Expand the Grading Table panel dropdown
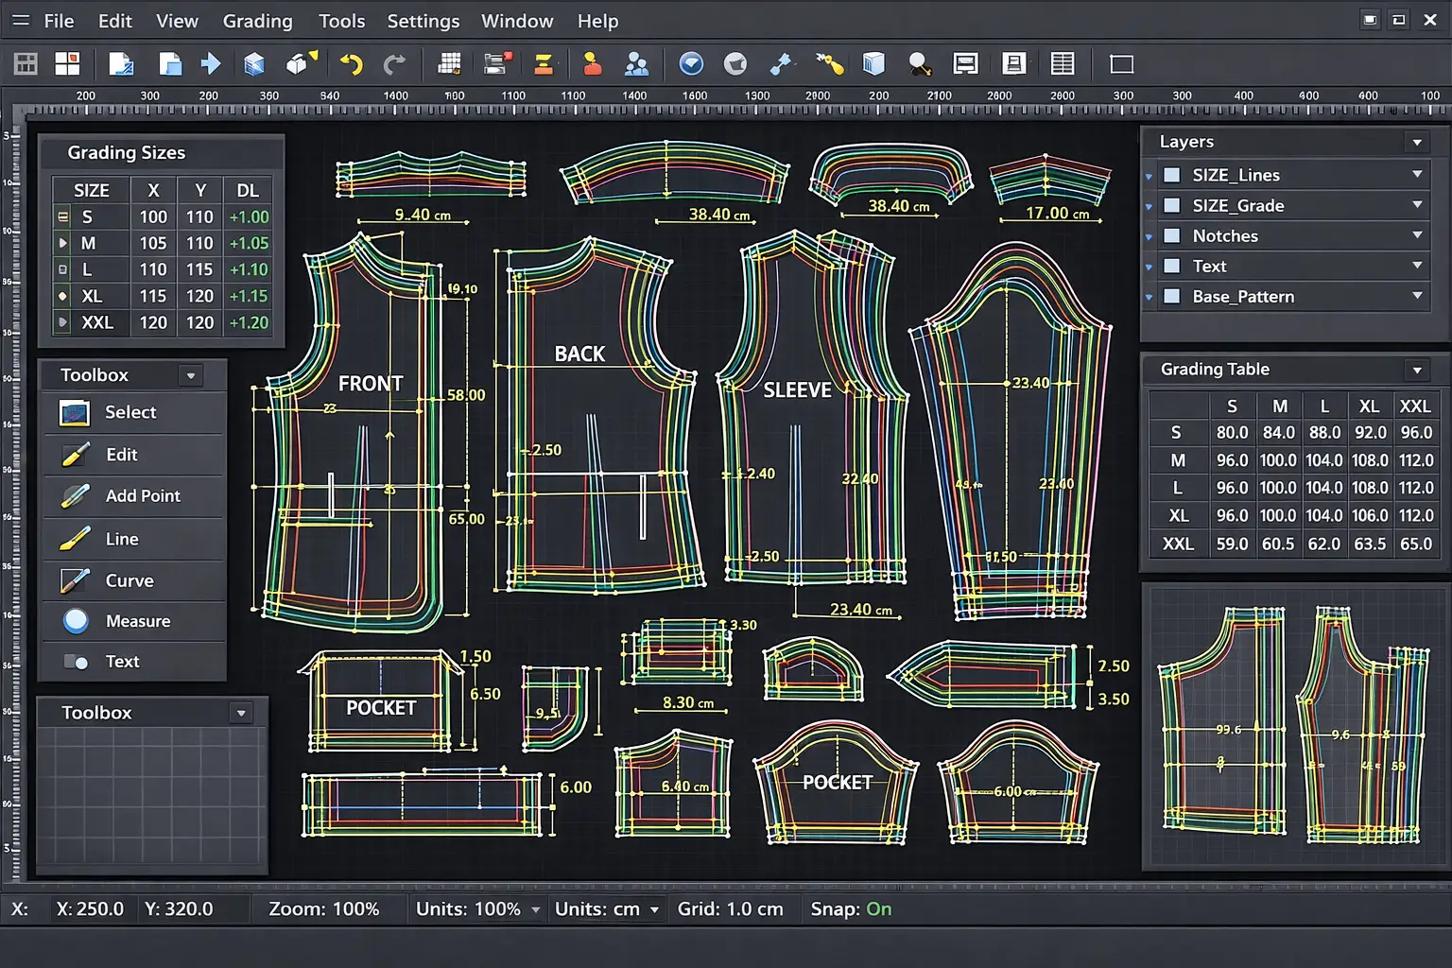Screen dimensions: 1452x968 pos(1416,370)
